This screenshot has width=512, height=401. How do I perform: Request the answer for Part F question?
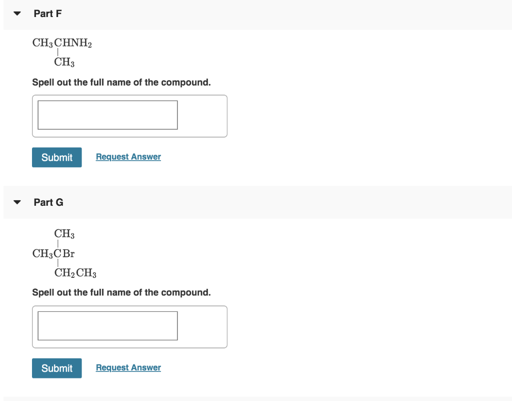coord(128,156)
